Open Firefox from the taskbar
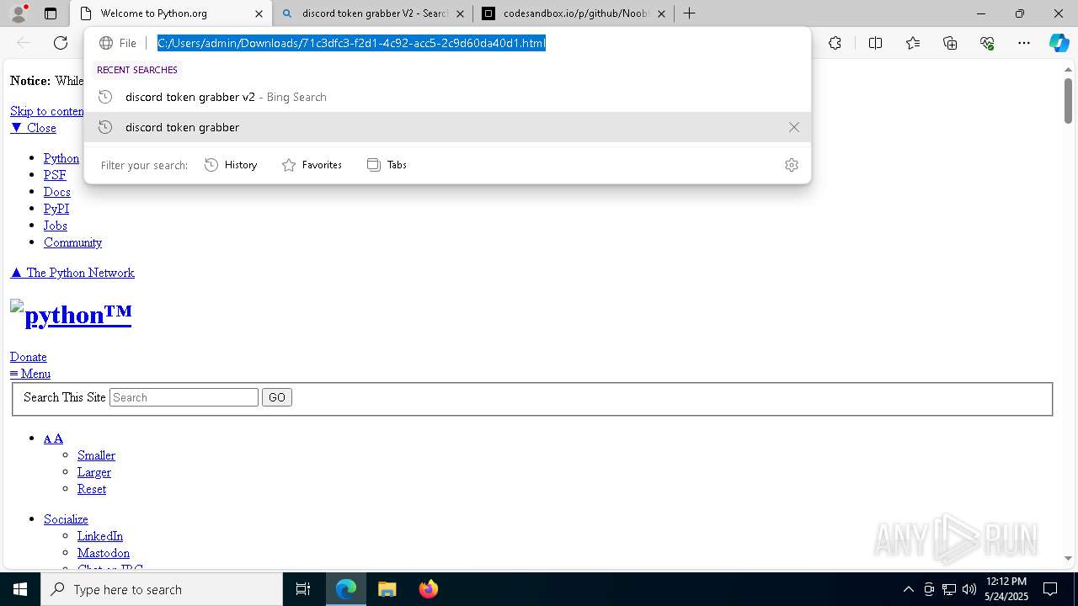This screenshot has width=1078, height=606. 428,589
